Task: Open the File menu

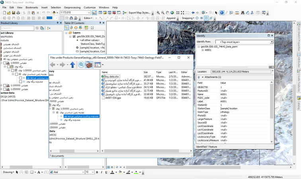Action: [x=4, y=8]
